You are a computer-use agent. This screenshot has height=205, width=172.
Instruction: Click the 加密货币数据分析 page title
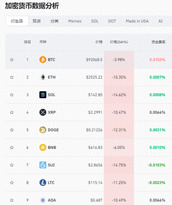pos(32,6)
